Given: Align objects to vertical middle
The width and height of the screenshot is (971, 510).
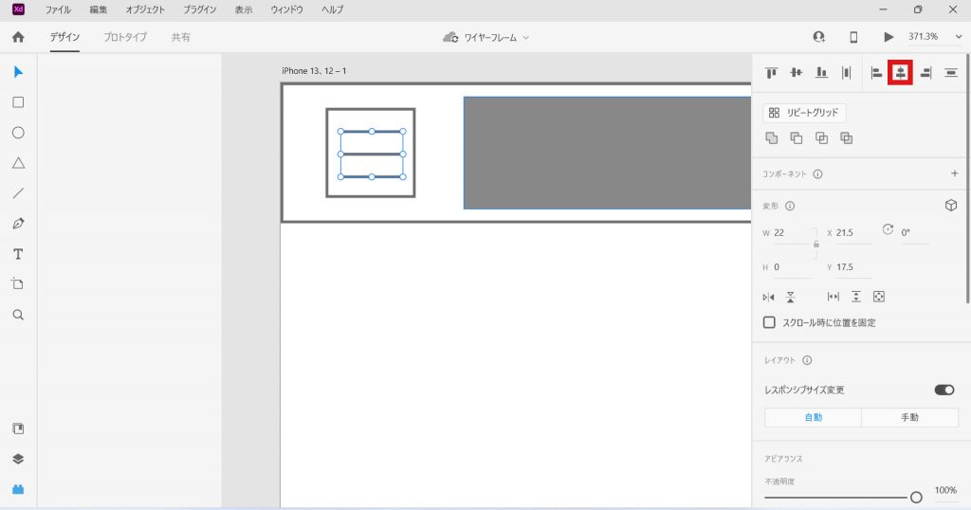Looking at the screenshot, I should 797,73.
